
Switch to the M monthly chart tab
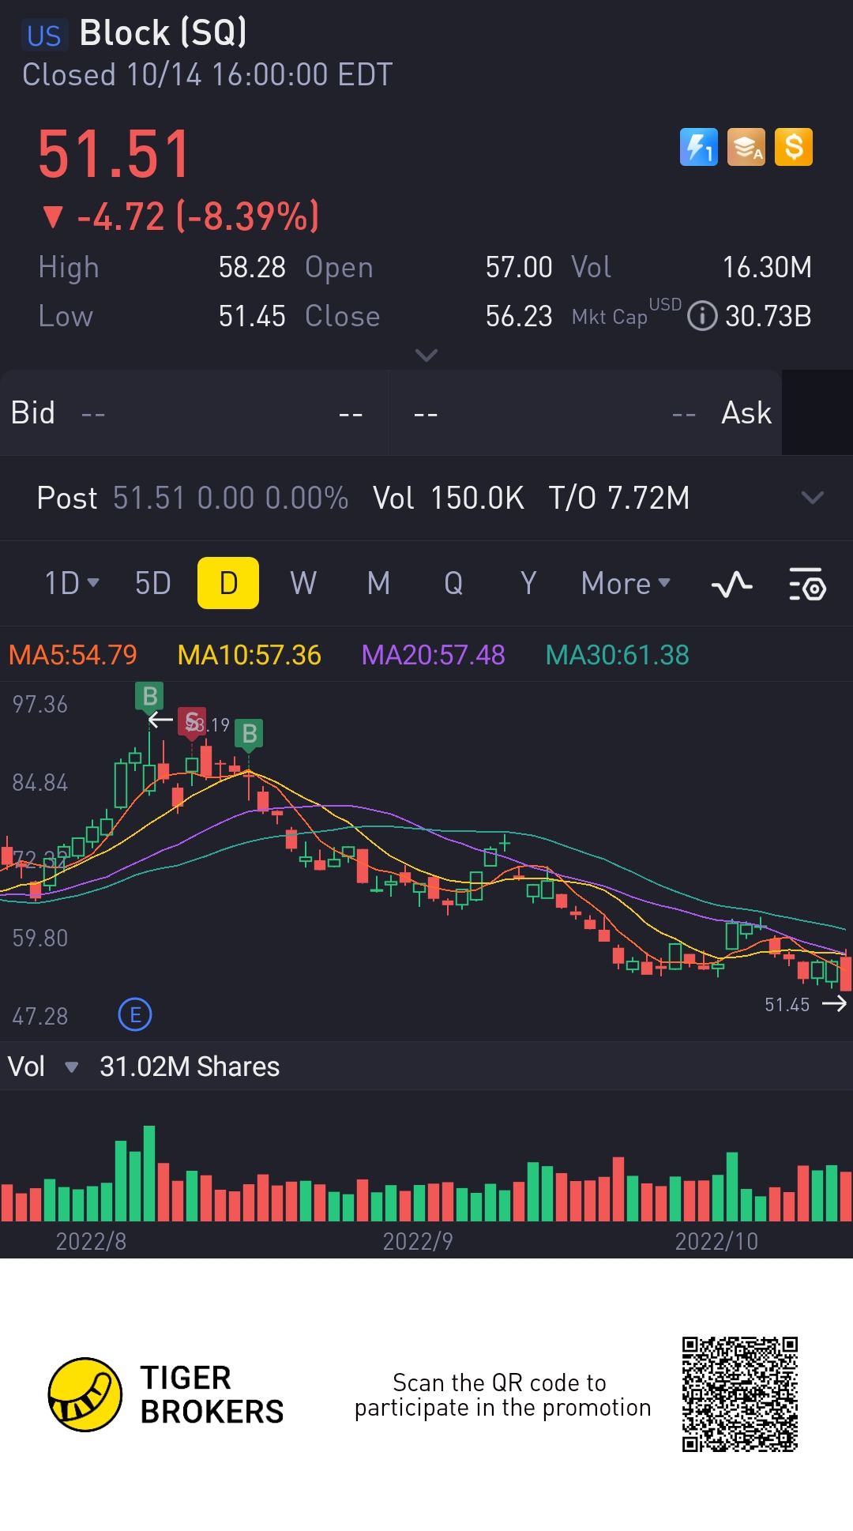(379, 583)
